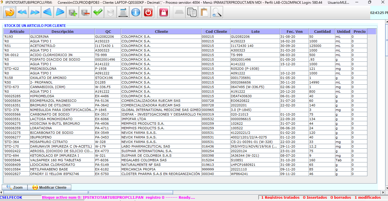Click the red power exit icon
This screenshot has width=388, height=201.
click(x=148, y=12)
